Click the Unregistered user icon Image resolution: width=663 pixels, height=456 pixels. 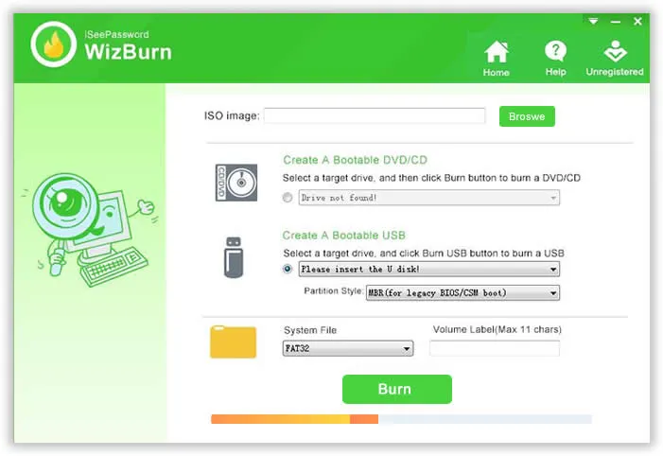615,55
